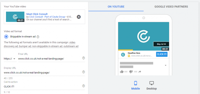
Task: Open the https:// protocol dropdown
Action: point(9,59)
